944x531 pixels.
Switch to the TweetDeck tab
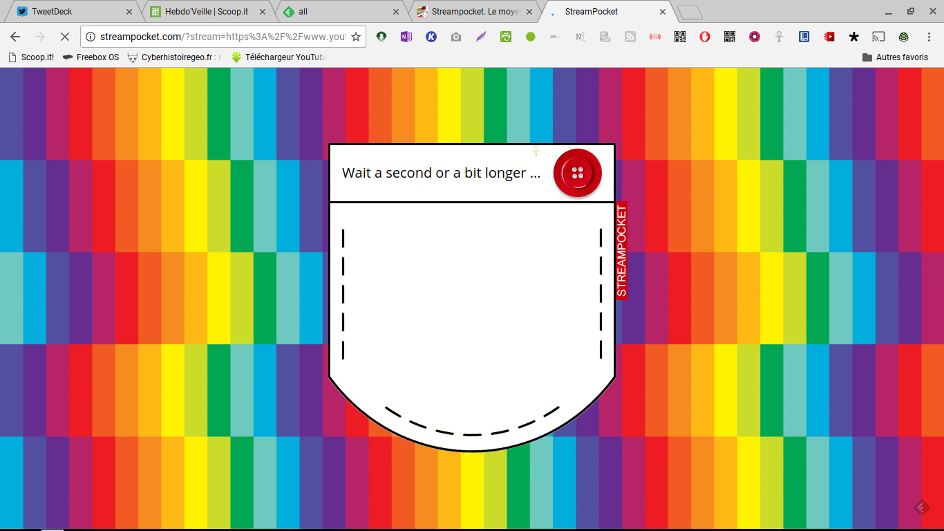74,11
